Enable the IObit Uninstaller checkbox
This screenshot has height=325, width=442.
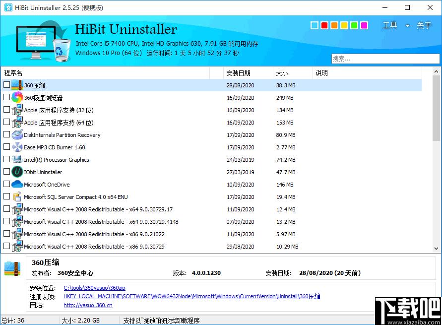6,172
